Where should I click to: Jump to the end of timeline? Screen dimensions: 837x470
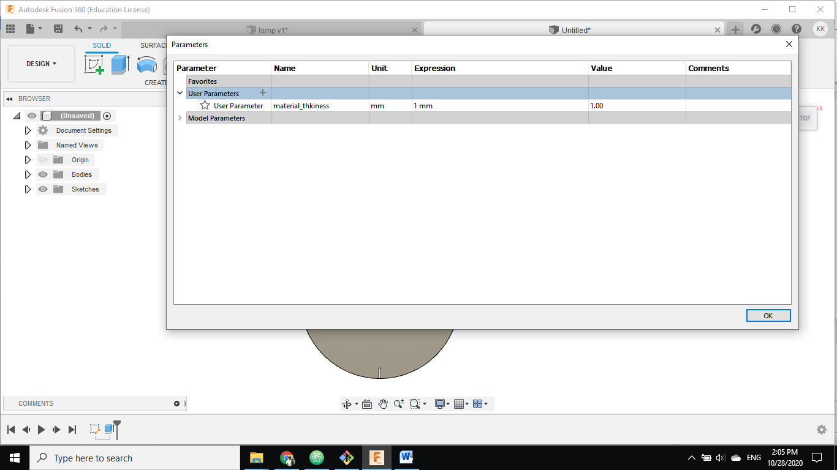[72, 430]
